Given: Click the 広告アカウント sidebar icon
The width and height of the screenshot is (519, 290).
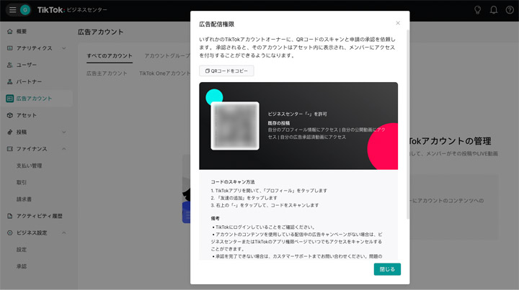Looking at the screenshot, I should click(x=10, y=99).
